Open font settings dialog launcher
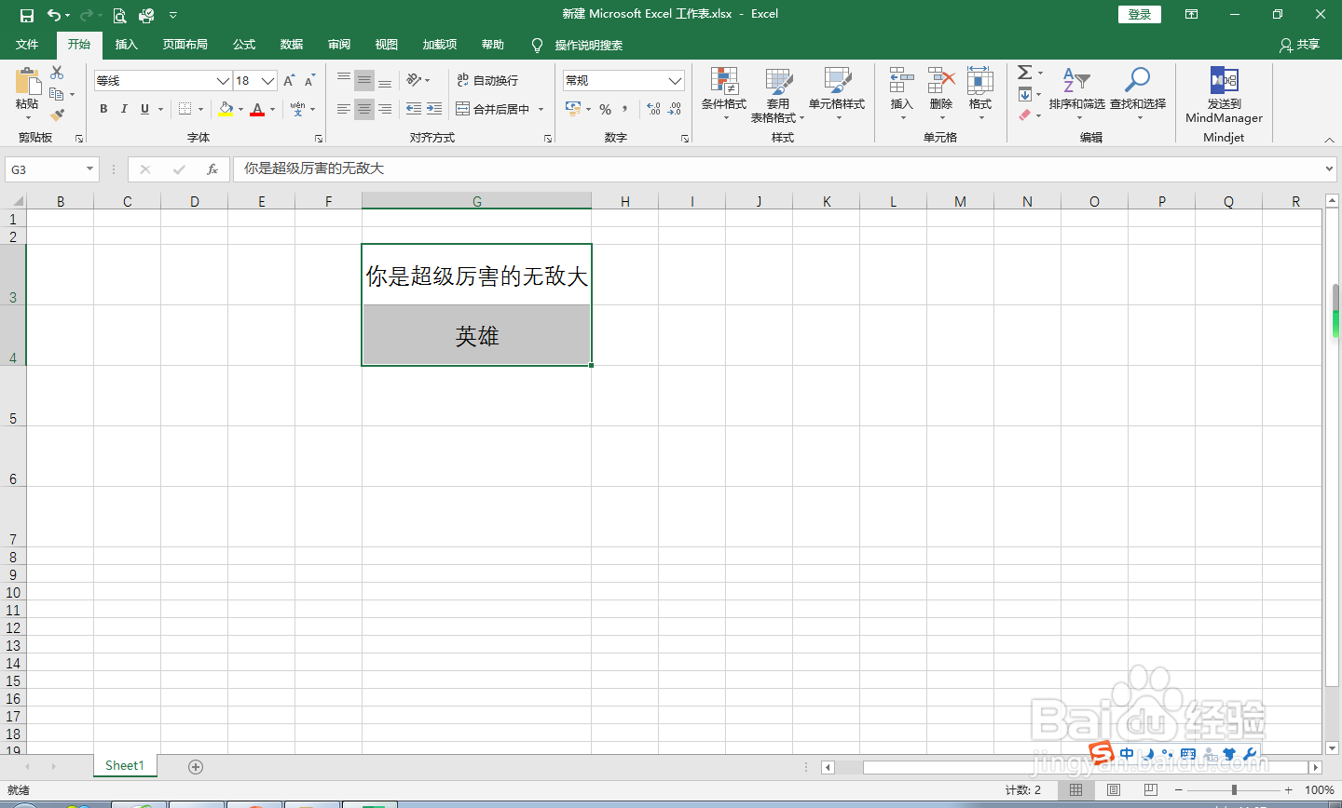 point(319,138)
